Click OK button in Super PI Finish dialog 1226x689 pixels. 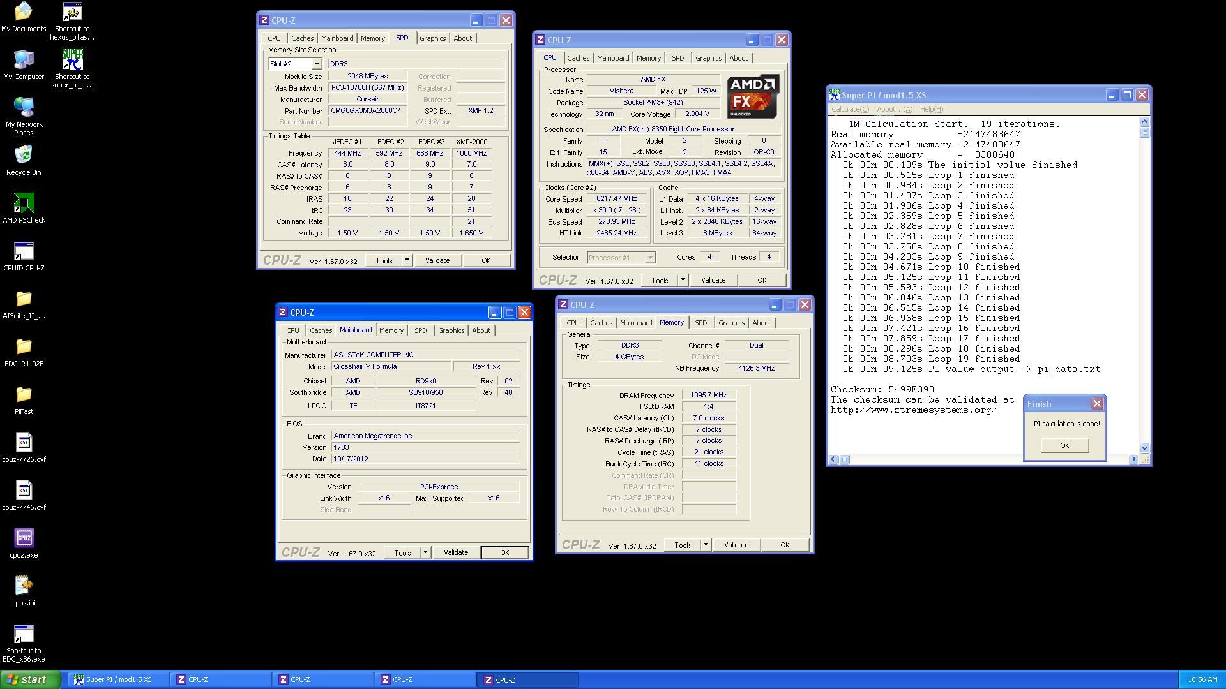click(1064, 445)
